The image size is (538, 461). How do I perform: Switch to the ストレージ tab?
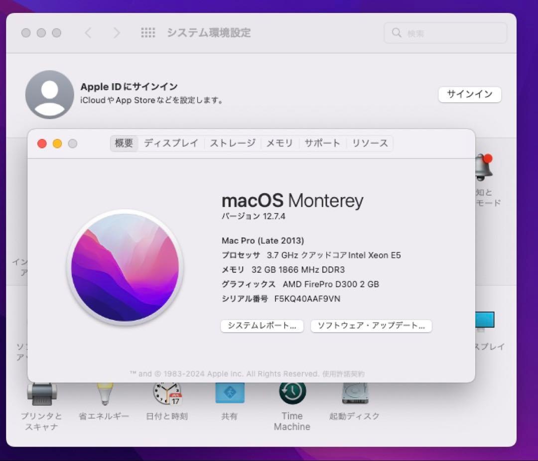[x=232, y=143]
